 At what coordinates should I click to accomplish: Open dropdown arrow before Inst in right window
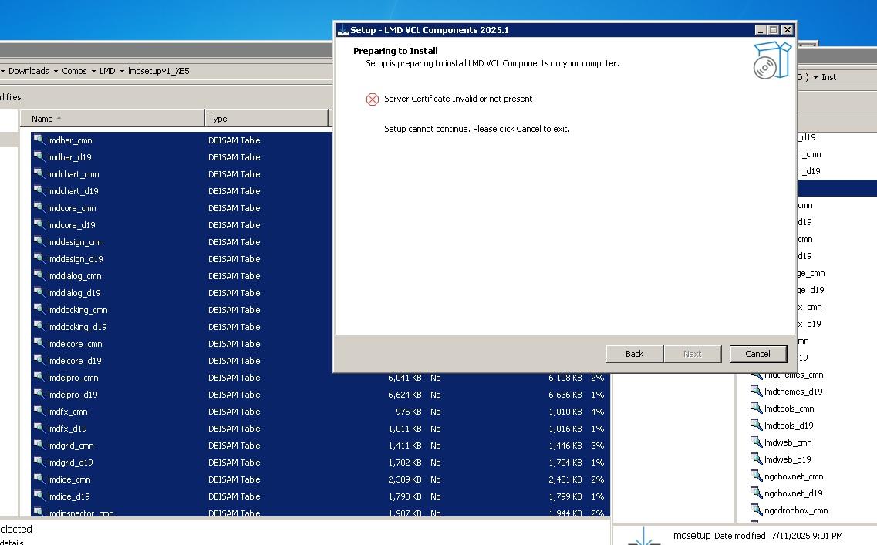(815, 78)
